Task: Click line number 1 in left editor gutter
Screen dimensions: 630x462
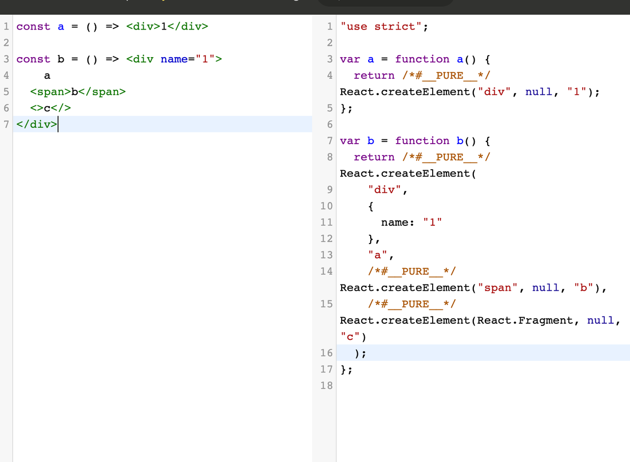Action: point(6,27)
